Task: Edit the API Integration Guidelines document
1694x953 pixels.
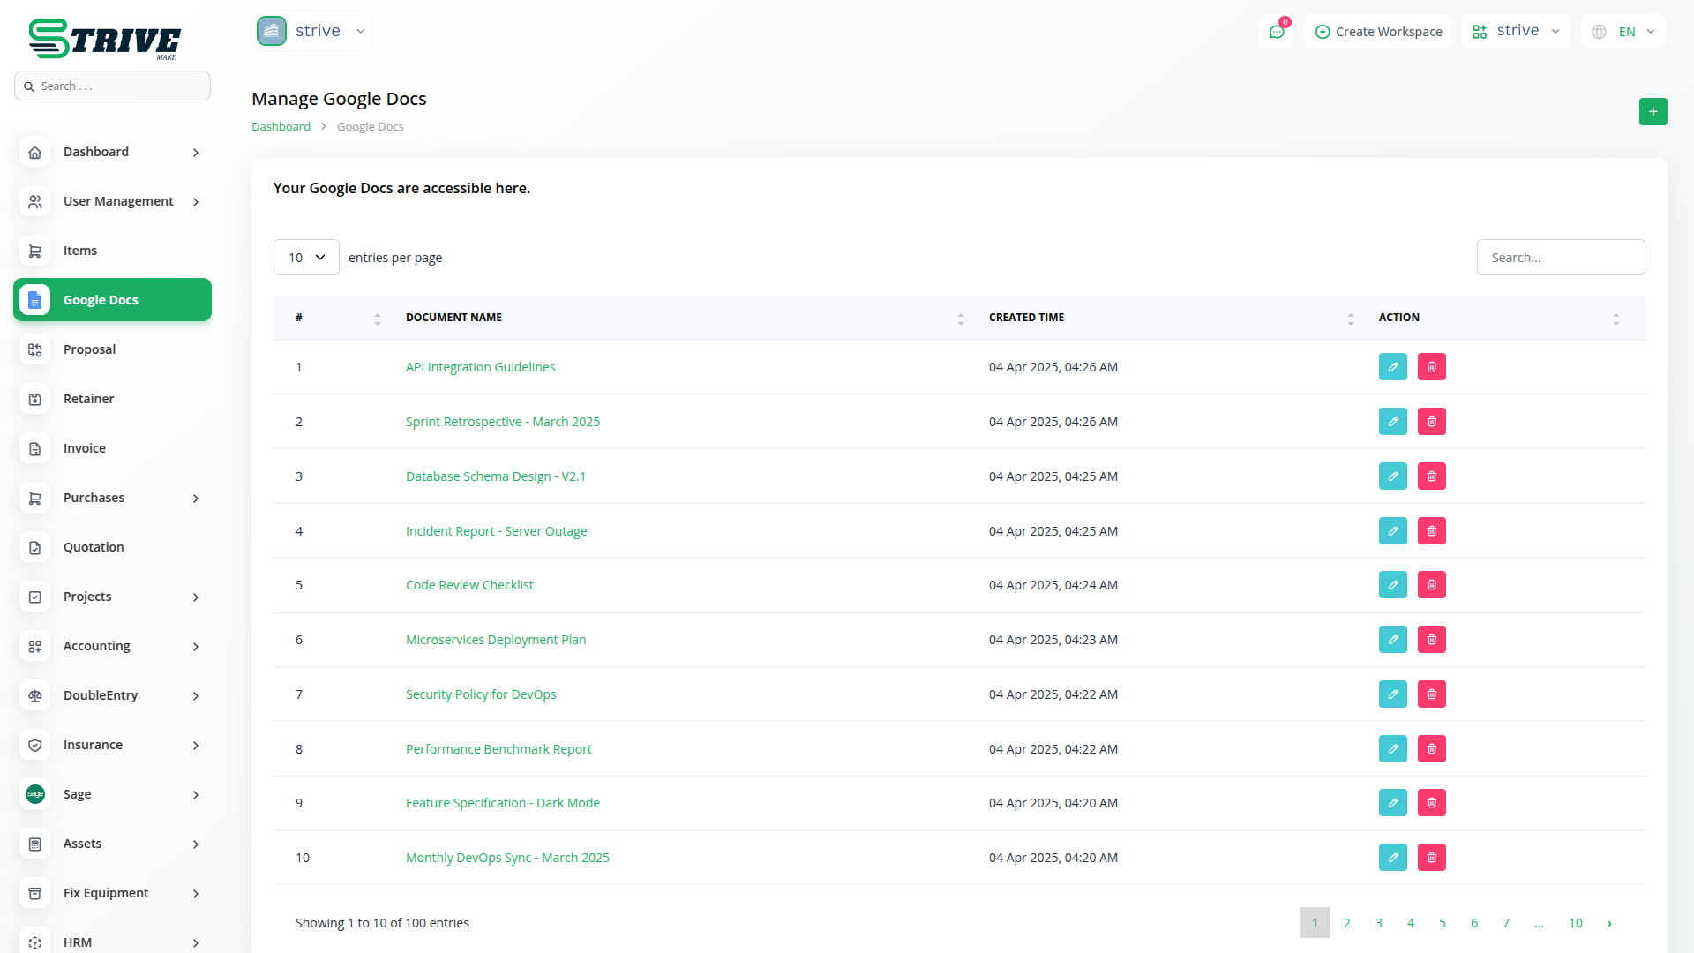Action: tap(1392, 367)
